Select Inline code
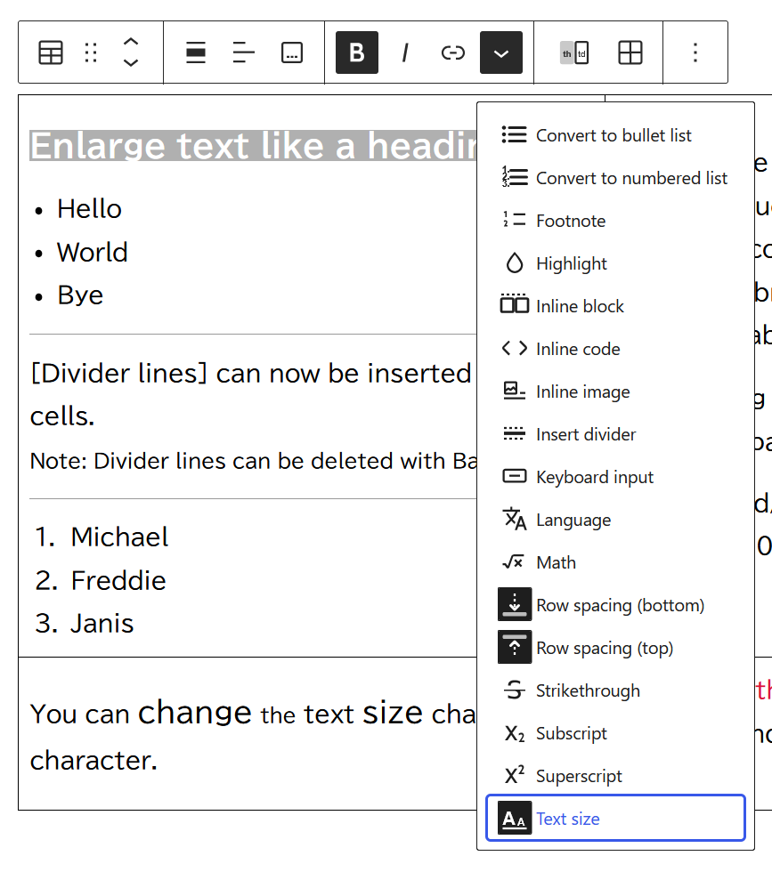The image size is (772, 872). [x=615, y=349]
